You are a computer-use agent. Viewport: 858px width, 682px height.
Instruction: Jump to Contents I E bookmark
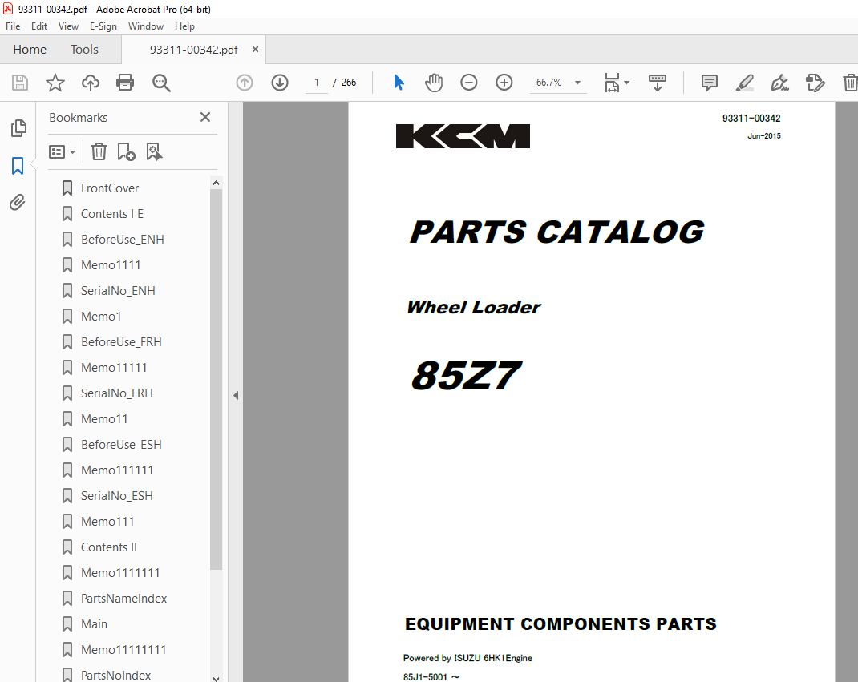pyautogui.click(x=112, y=214)
